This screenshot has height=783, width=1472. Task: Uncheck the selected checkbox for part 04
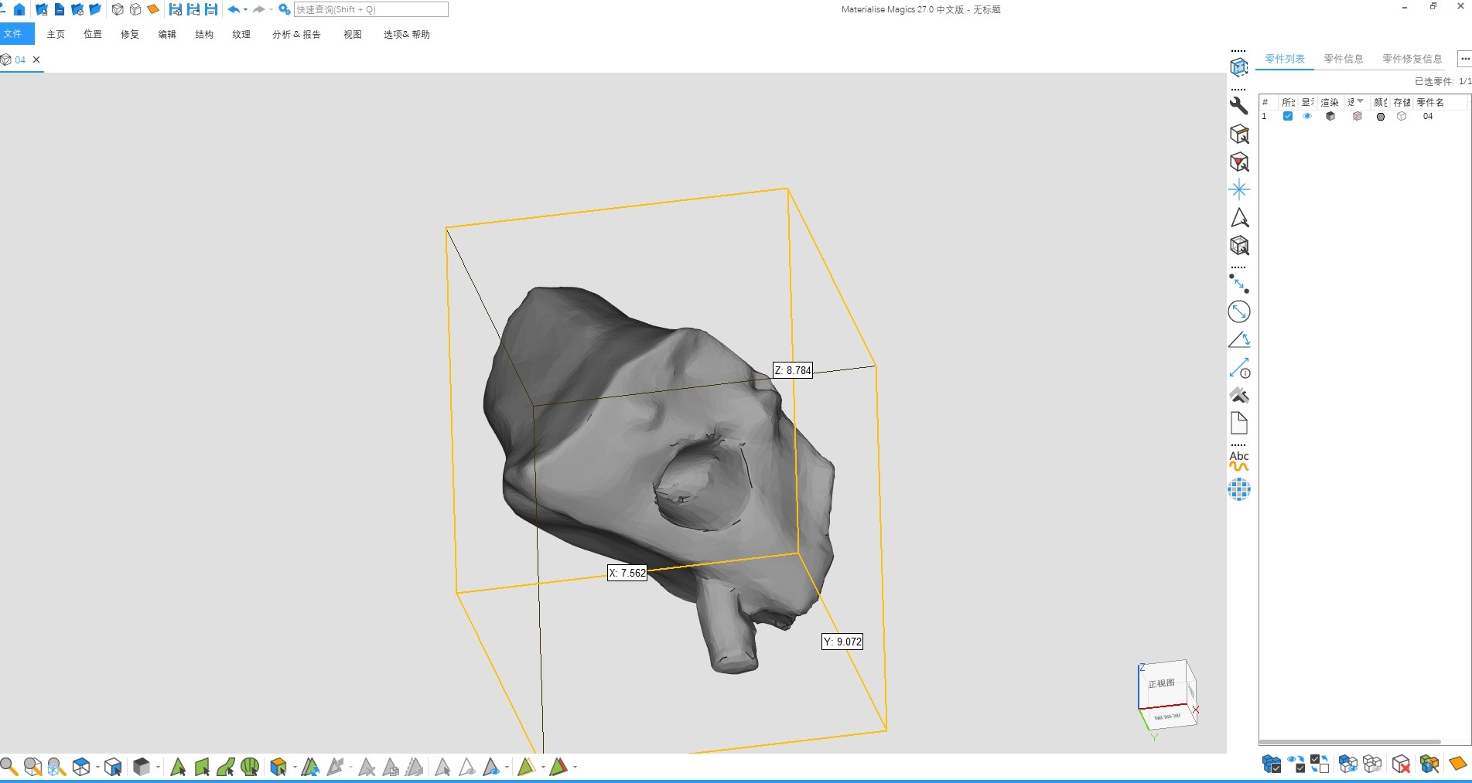(x=1288, y=116)
